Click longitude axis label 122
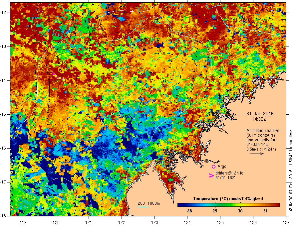 pos(122,222)
